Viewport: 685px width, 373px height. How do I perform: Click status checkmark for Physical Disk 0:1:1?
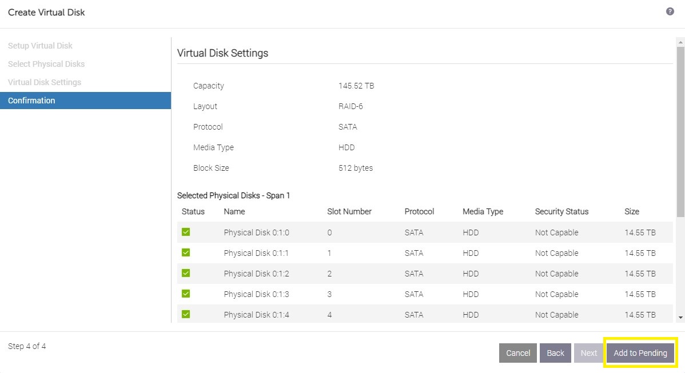[x=186, y=252]
